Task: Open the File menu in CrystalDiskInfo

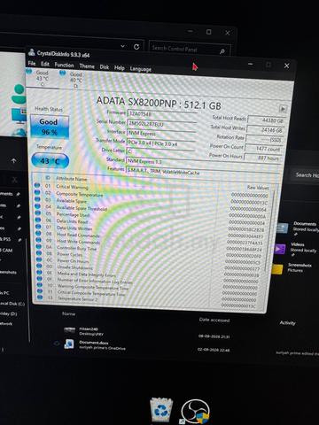Action: [x=32, y=64]
